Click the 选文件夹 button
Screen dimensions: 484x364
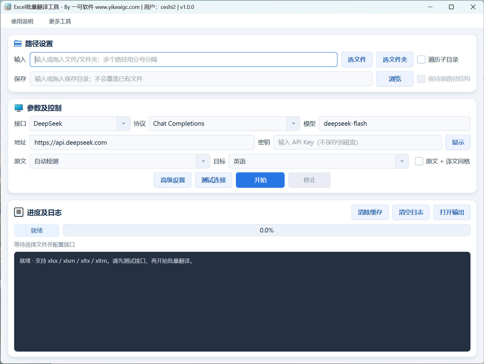click(x=395, y=59)
